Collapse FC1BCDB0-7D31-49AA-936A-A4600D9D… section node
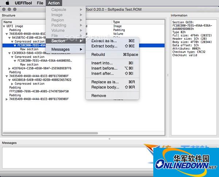219x177 pixels. 15,61
